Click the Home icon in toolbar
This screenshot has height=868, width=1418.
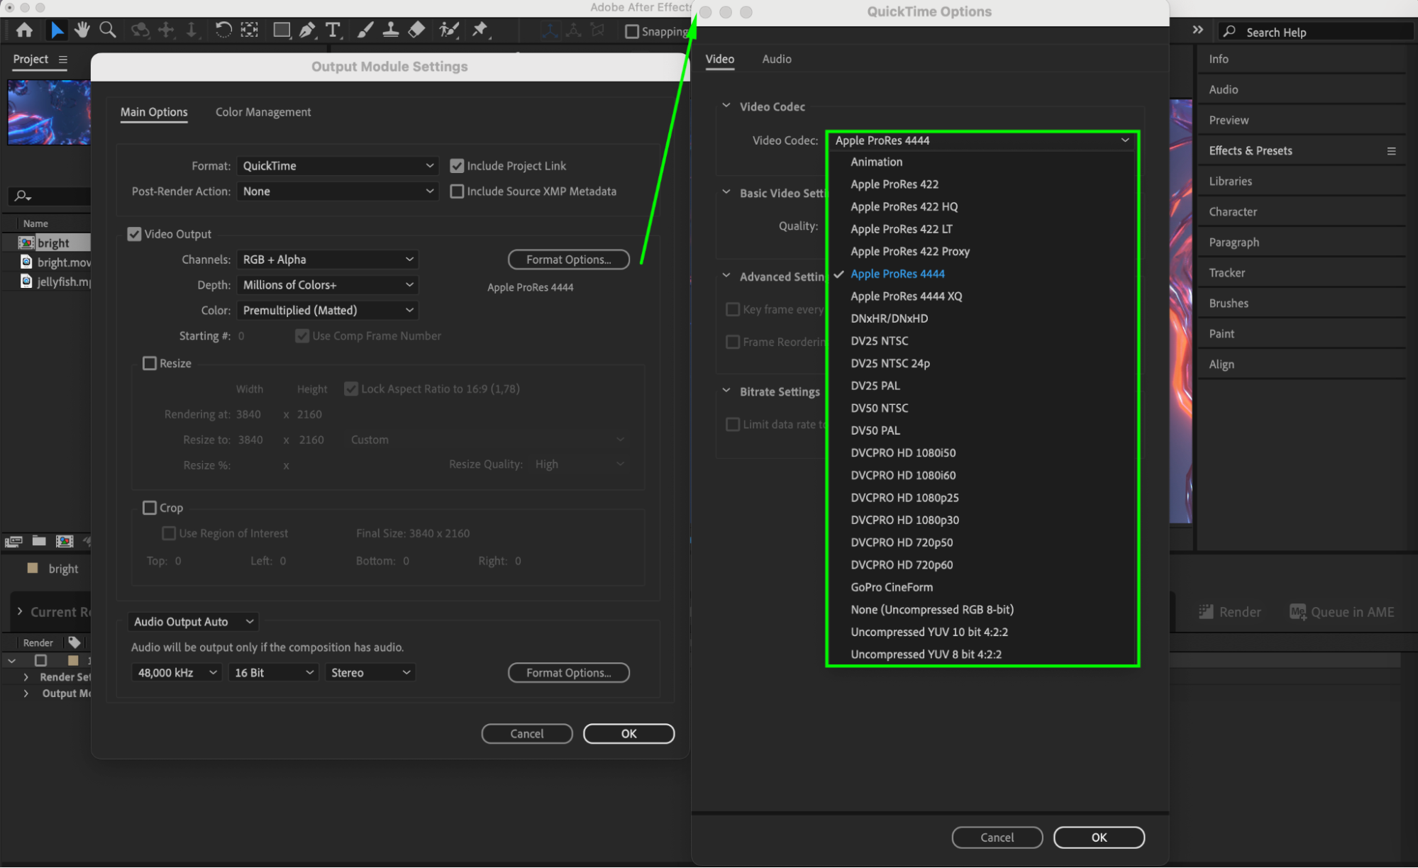(x=24, y=30)
